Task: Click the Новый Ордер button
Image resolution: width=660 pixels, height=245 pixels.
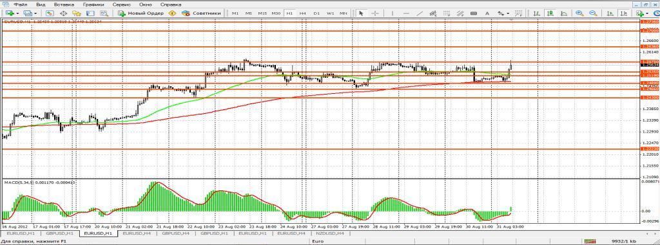Action: pos(141,14)
